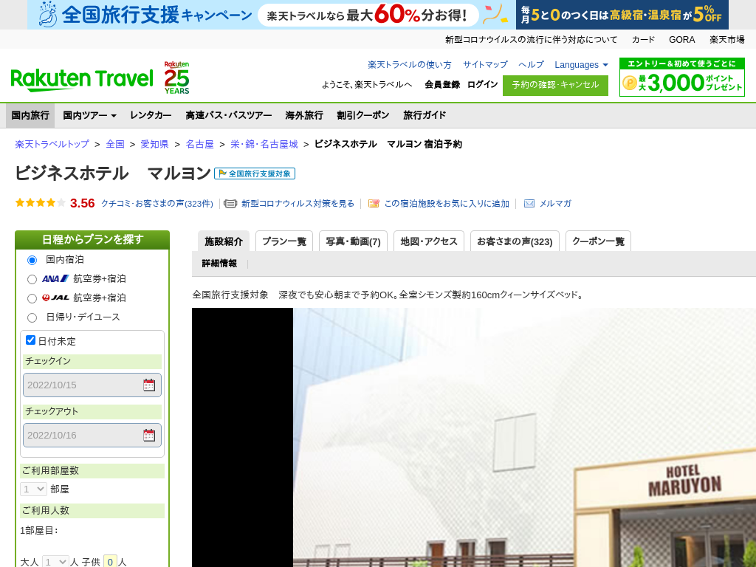756x567 pixels.
Task: Click the メルマガ text link
Action: (x=555, y=204)
